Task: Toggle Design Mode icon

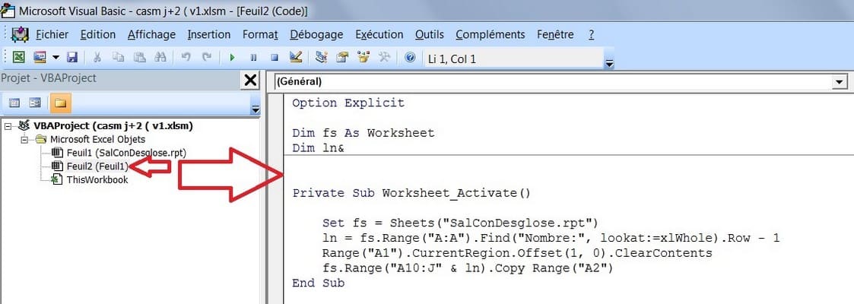Action: (x=296, y=58)
